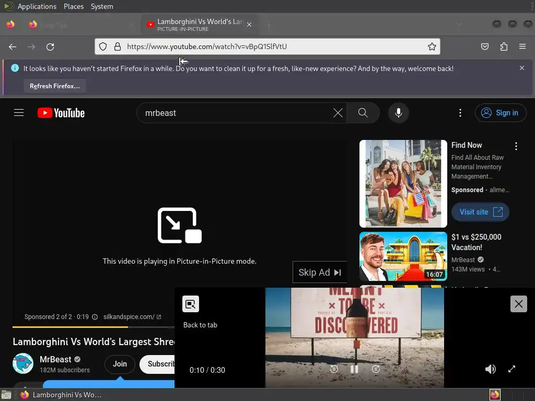This screenshot has width=535, height=401.
Task: Click the Skip Ad button
Action: coord(320,272)
